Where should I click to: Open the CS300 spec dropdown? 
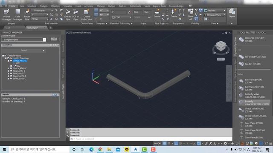tap(40, 19)
